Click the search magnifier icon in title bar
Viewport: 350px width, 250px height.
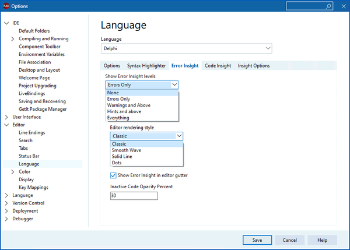(328, 6)
